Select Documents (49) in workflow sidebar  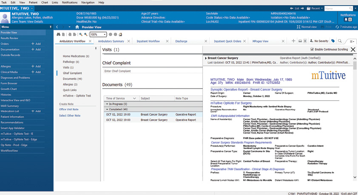coord(72,79)
